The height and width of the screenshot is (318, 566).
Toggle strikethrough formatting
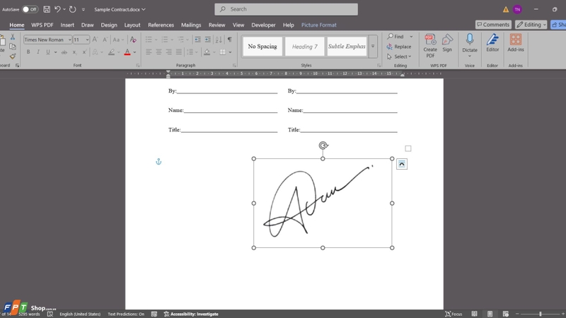[64, 52]
